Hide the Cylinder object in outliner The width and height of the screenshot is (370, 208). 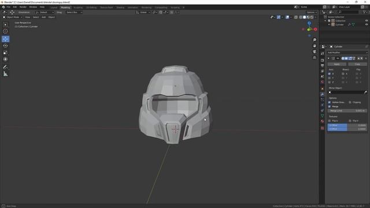[367, 24]
